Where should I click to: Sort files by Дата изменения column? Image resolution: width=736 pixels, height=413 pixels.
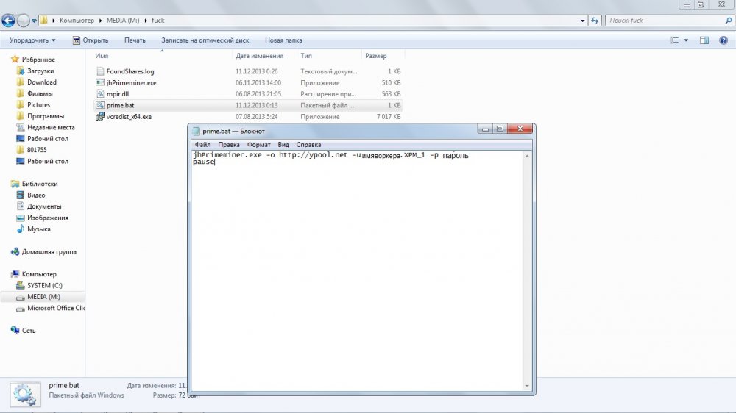click(259, 56)
